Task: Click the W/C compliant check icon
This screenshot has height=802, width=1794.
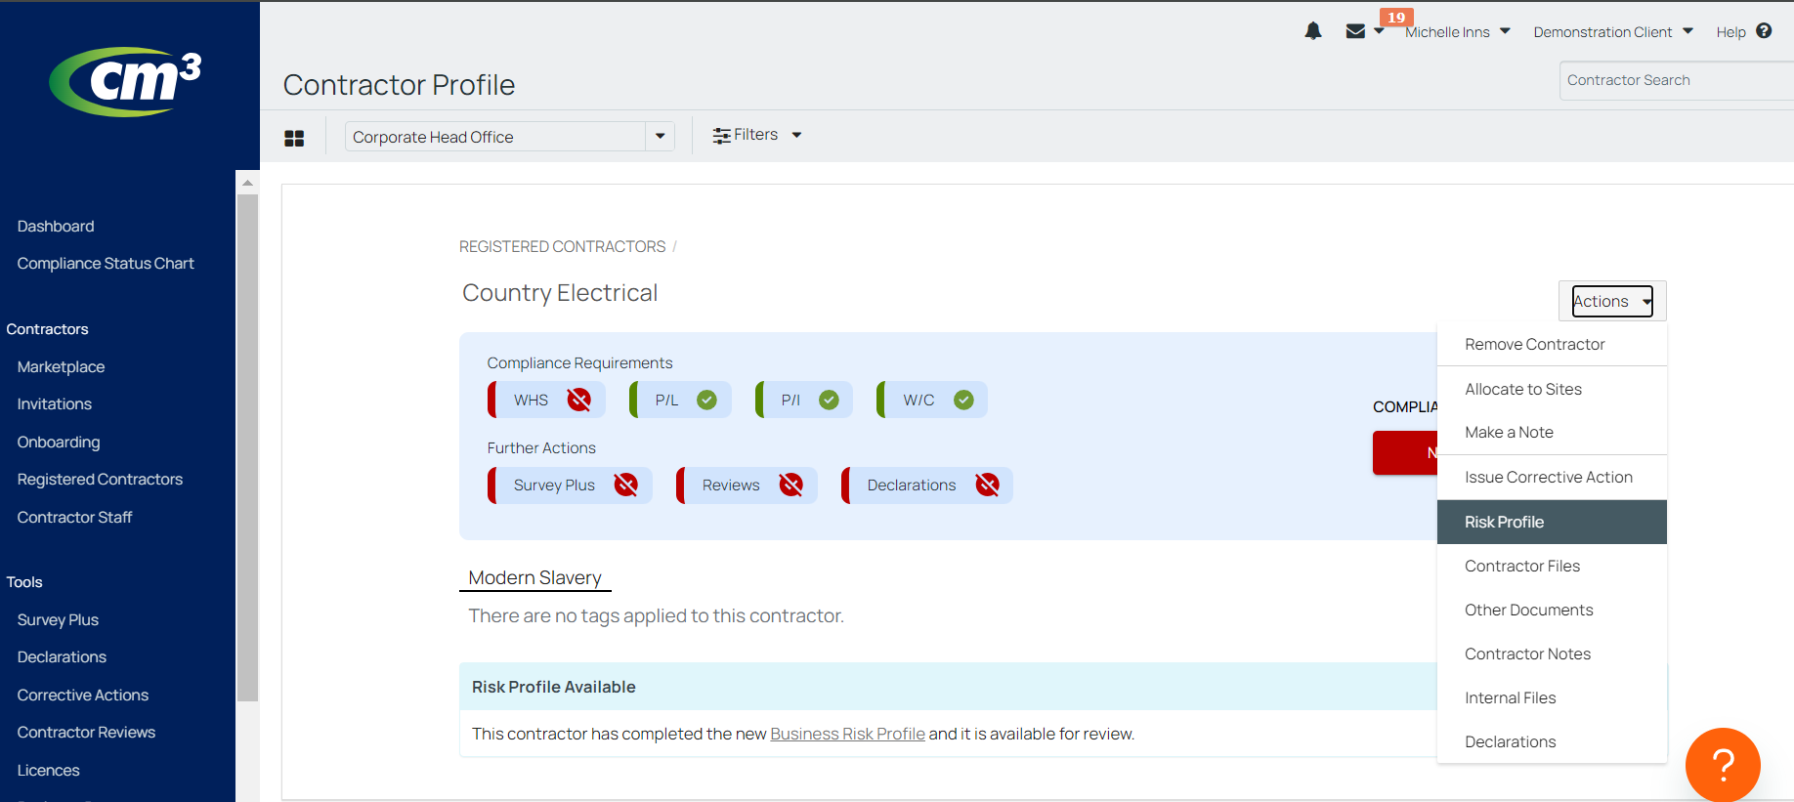Action: pyautogui.click(x=963, y=400)
